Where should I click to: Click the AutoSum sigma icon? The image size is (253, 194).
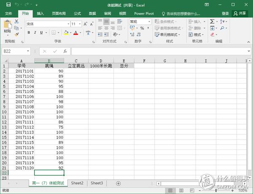213,21
